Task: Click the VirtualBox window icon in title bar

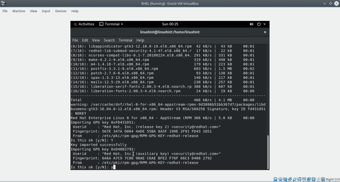Action: pos(3,4)
